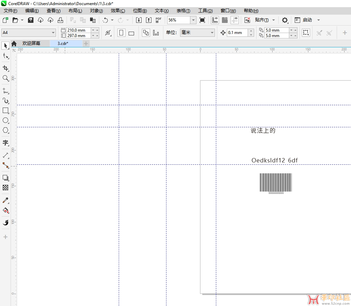The width and height of the screenshot is (351, 306).
Task: Switch to the 欢迎屏幕 tab
Action: 31,43
